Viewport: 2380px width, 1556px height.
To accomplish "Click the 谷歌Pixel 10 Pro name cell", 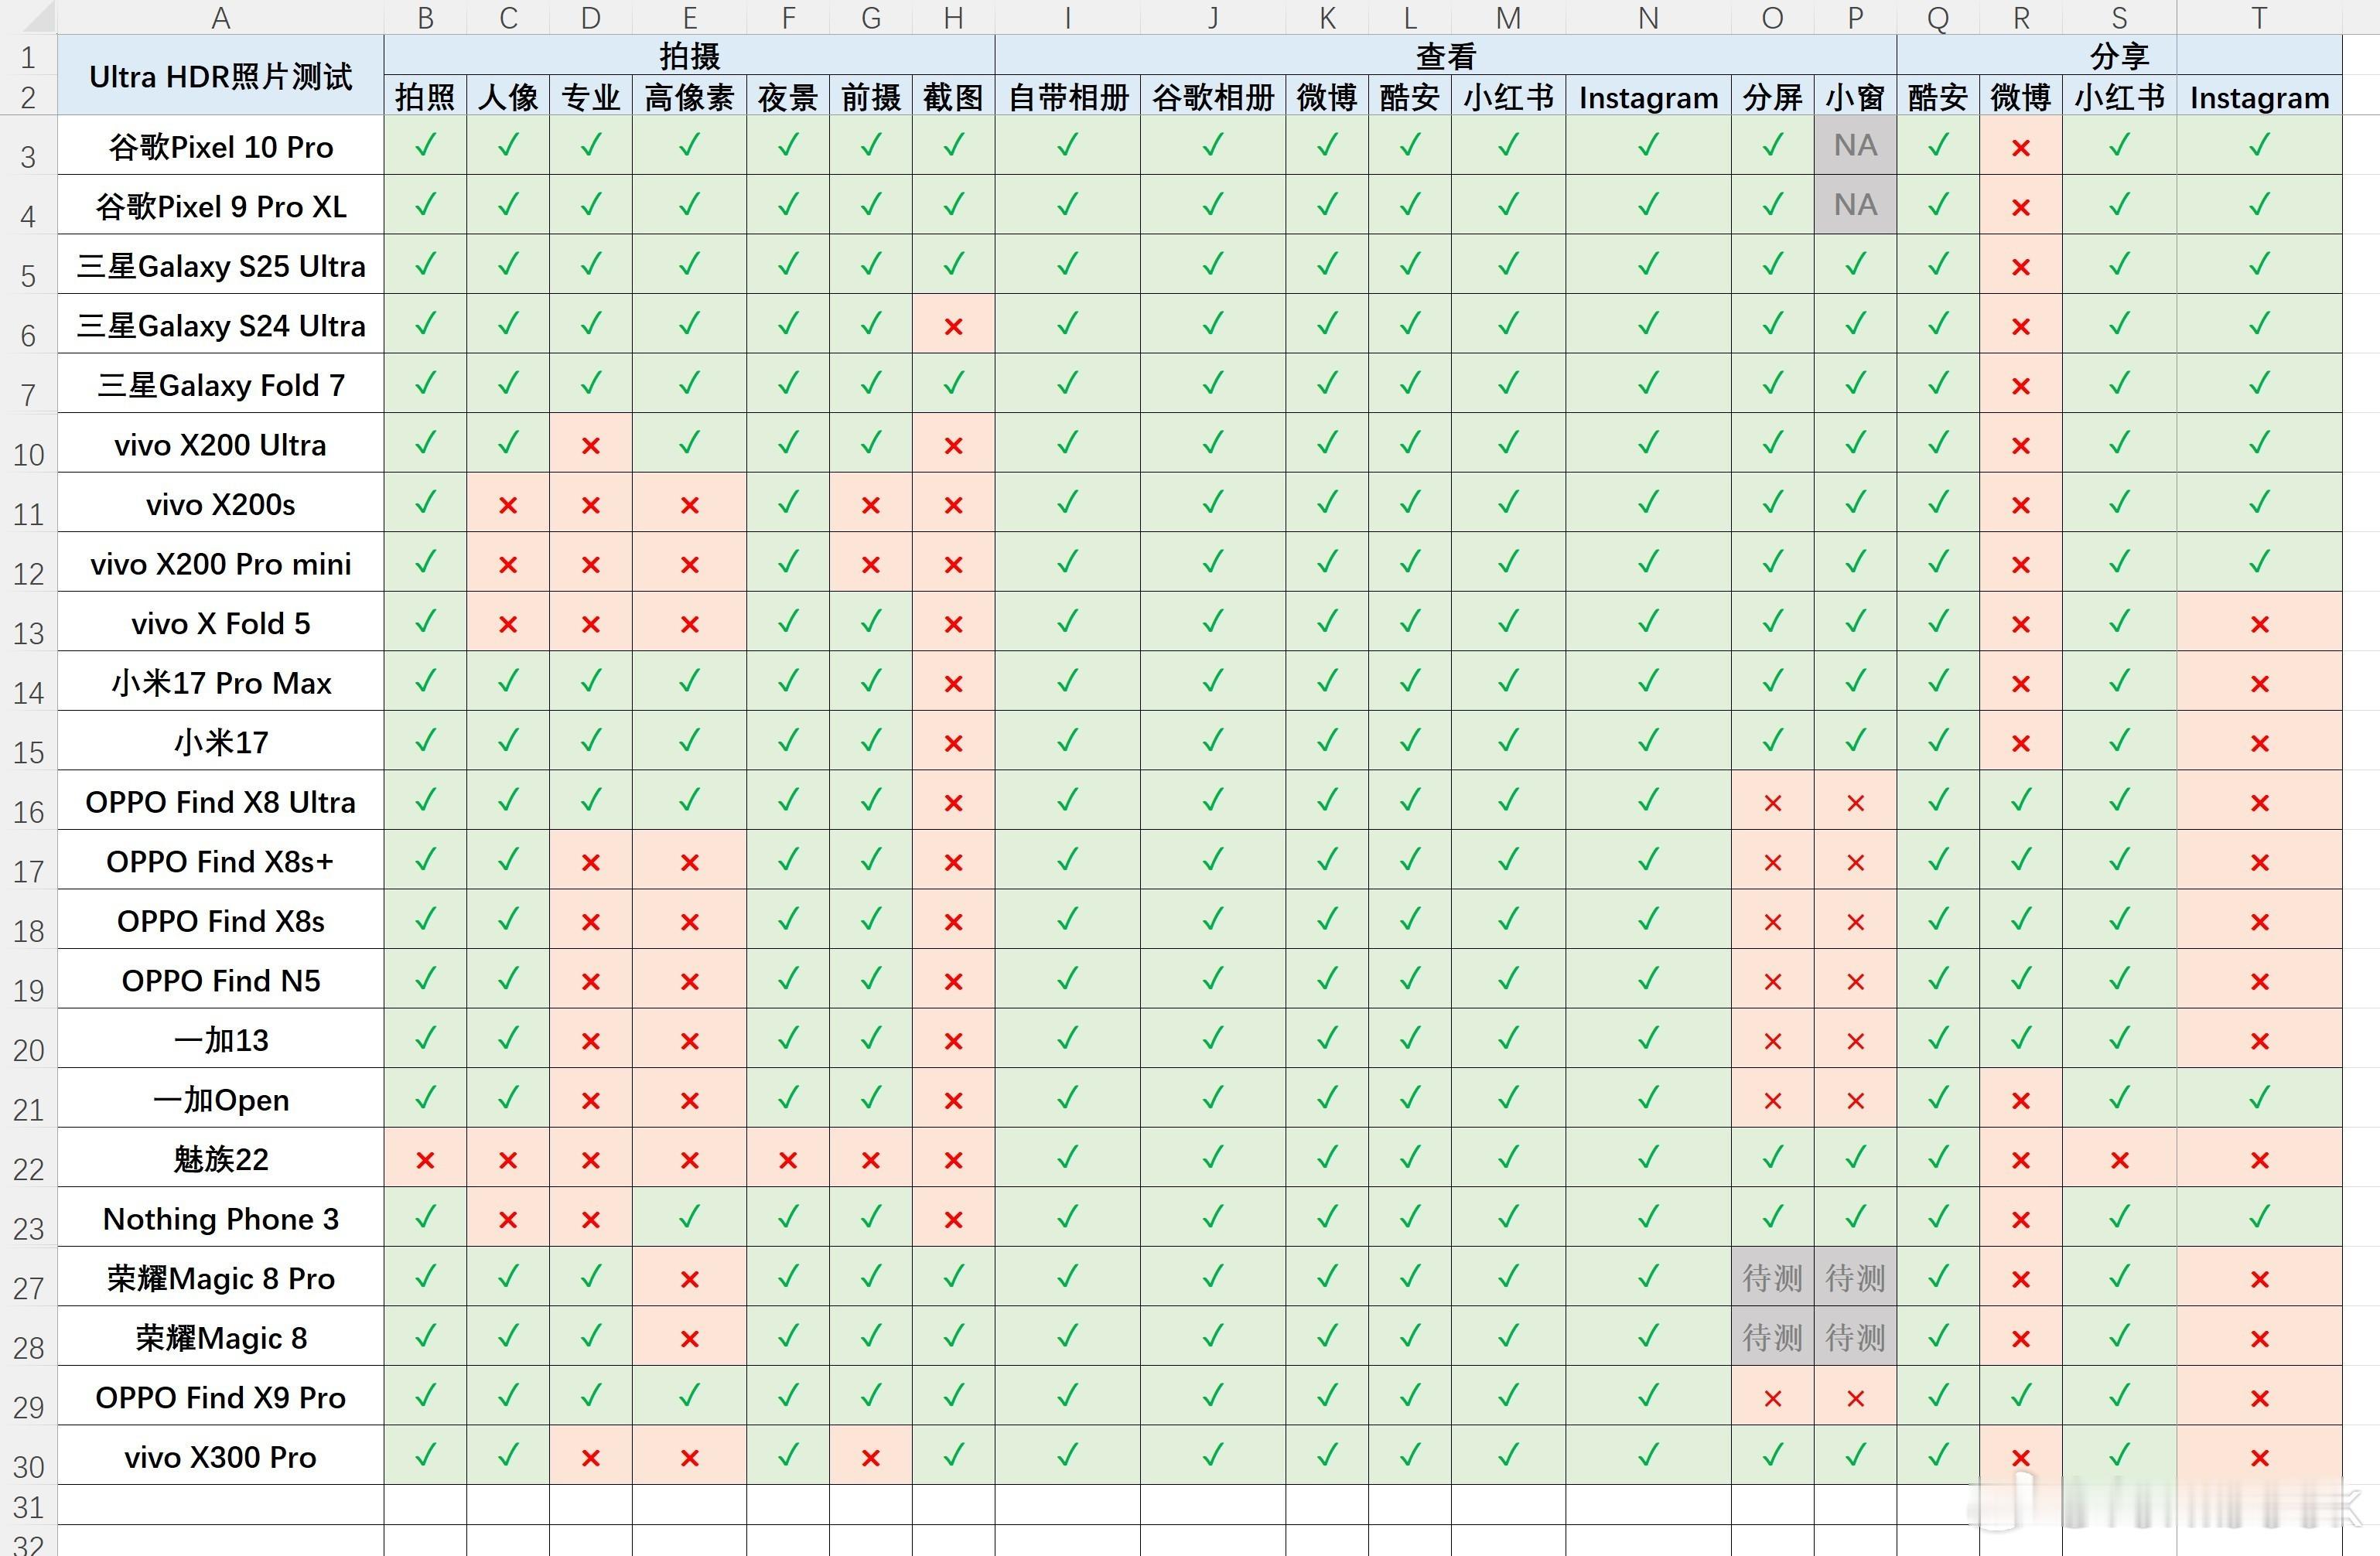I will [220, 147].
